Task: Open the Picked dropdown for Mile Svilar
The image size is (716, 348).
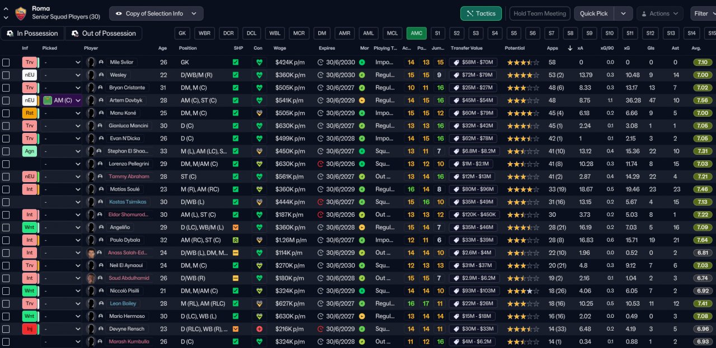Action: click(x=62, y=63)
